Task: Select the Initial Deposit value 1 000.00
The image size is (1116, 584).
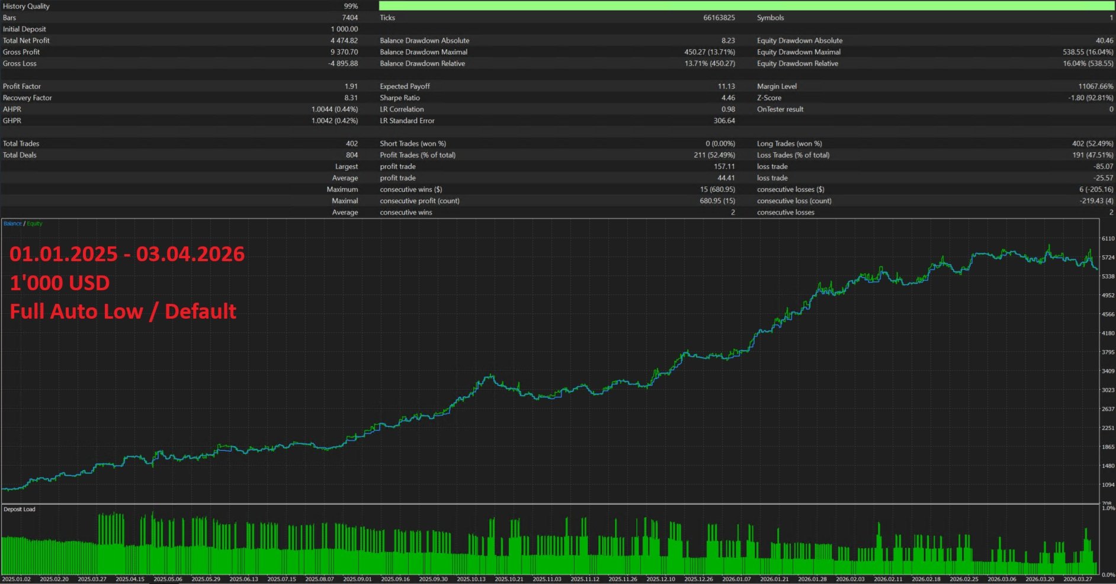Action: pyautogui.click(x=344, y=29)
